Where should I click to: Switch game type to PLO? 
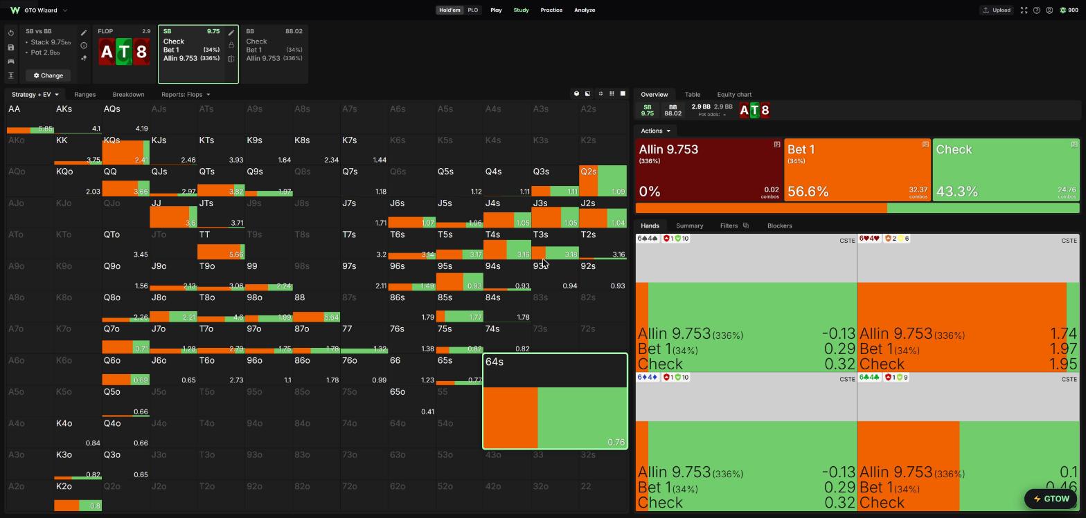tap(472, 10)
